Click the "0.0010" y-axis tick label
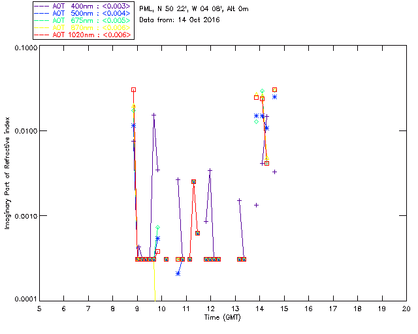This screenshot has height=334, width=418. 26,216
